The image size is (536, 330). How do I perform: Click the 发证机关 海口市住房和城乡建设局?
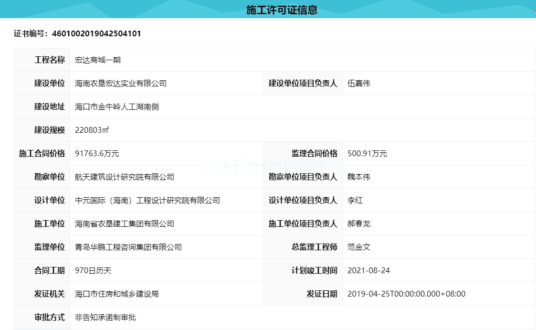(x=117, y=294)
